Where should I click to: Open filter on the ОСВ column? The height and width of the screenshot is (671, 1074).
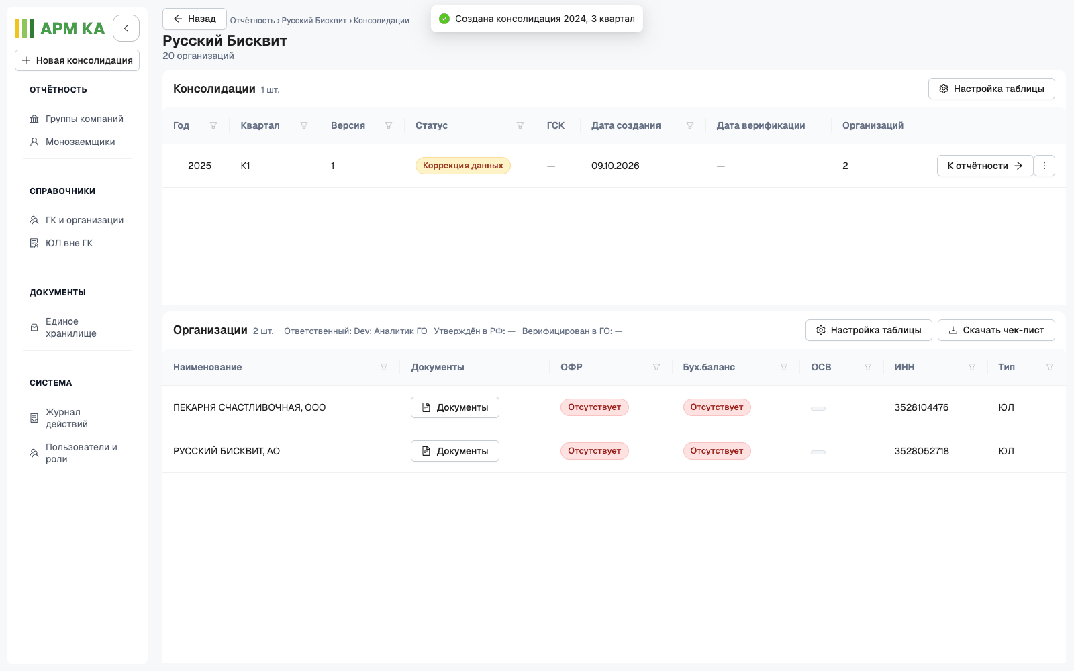click(868, 367)
